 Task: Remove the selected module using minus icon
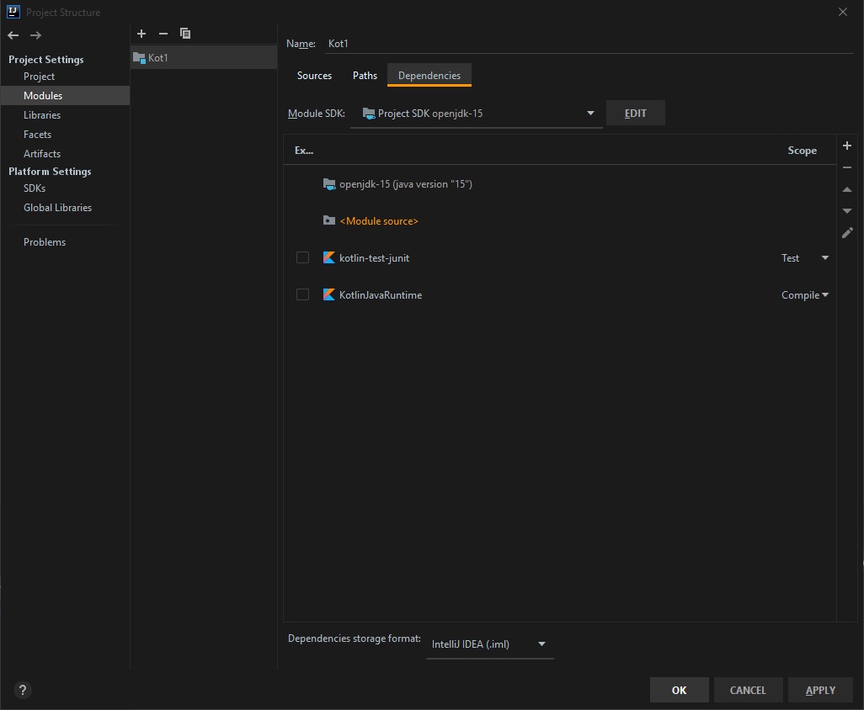pos(163,34)
